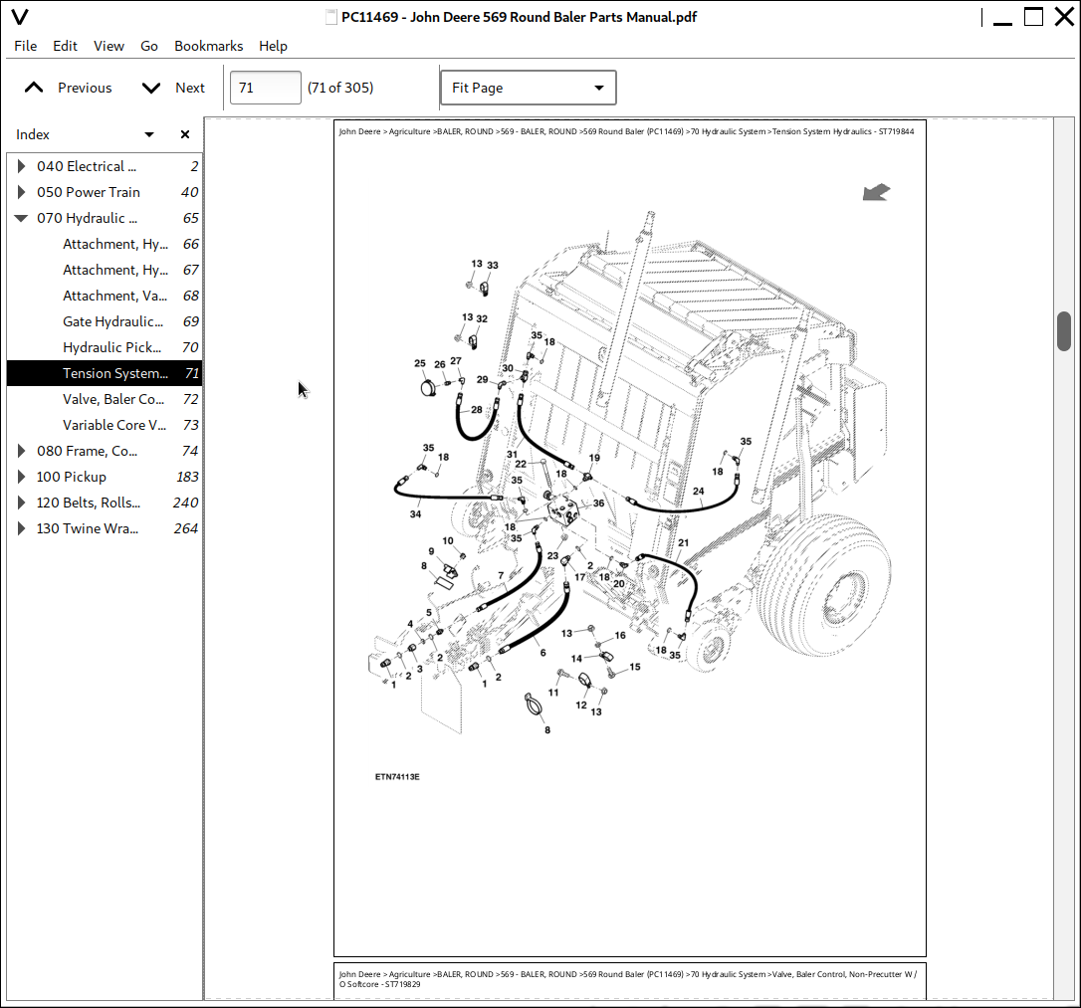This screenshot has height=1008, width=1081.
Task: Open the Index panel selector dropdown arrow
Action: pyautogui.click(x=148, y=133)
